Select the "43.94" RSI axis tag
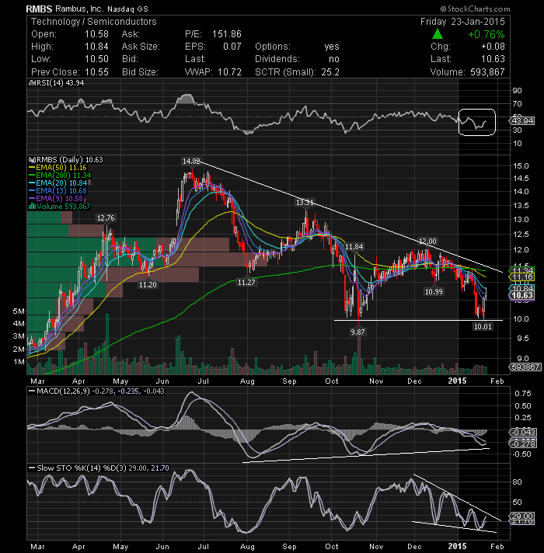The width and height of the screenshot is (544, 553). pos(522,120)
